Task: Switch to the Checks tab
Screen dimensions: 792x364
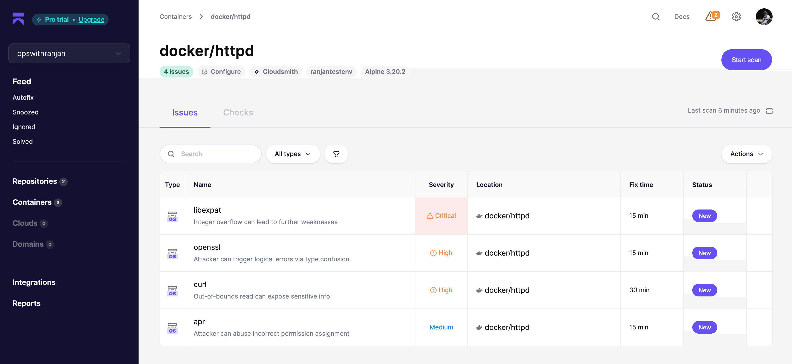Action: [x=238, y=113]
